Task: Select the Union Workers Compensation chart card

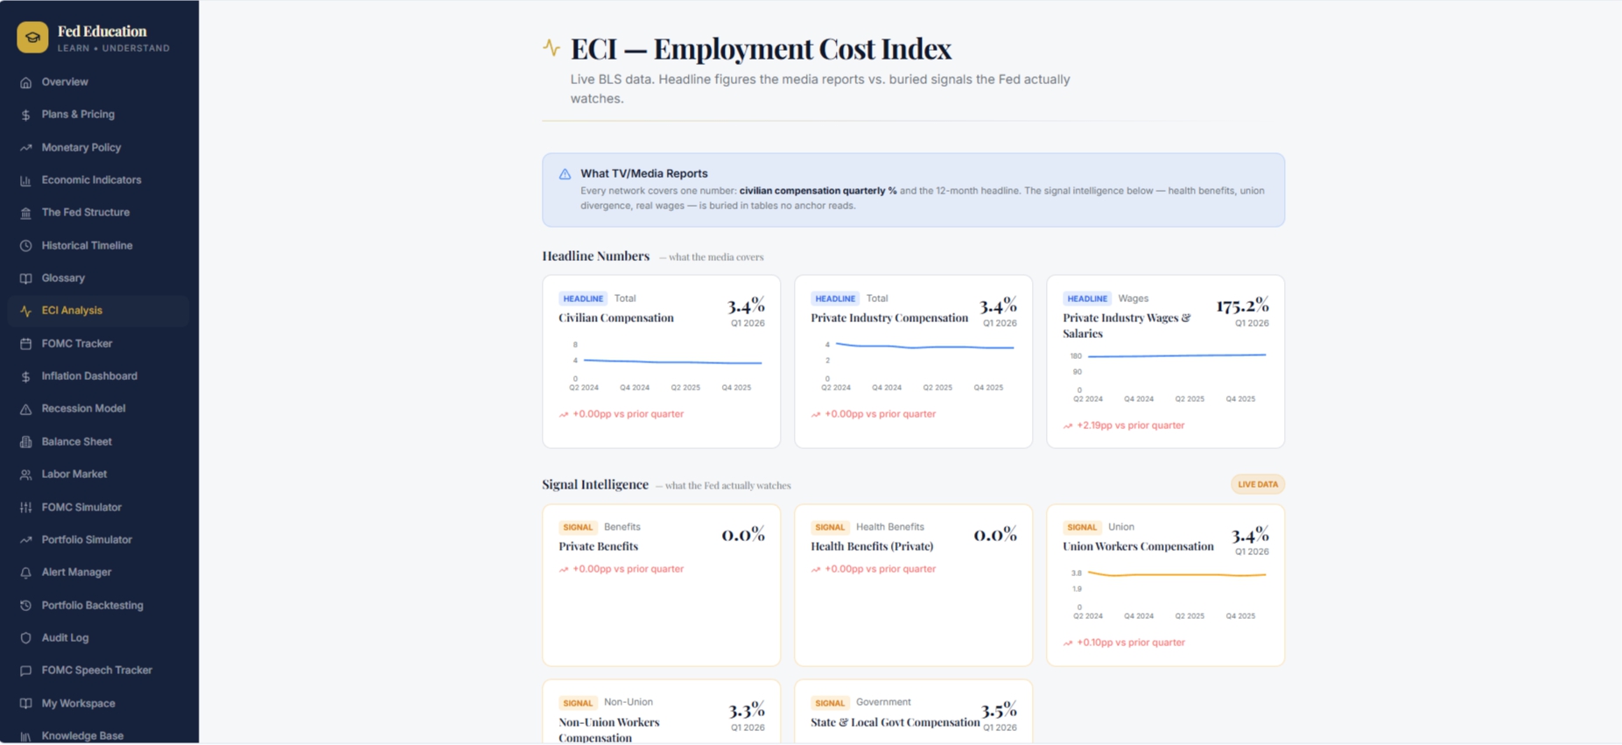Action: 1165,585
